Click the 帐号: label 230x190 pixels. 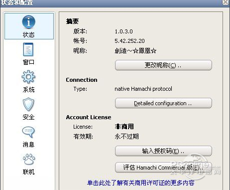(80, 41)
